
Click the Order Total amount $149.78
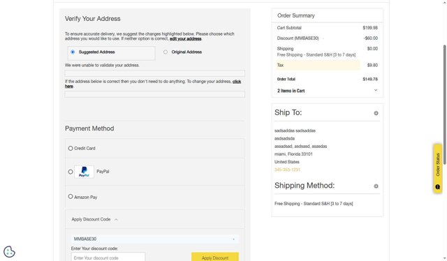(370, 80)
